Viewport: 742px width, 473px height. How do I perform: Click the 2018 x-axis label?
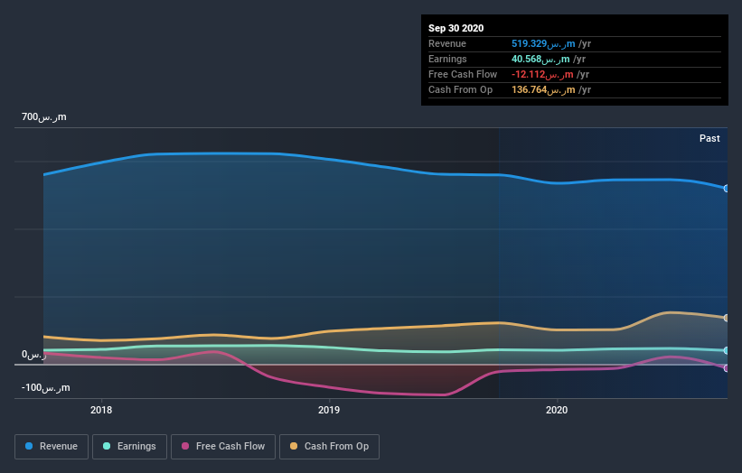pyautogui.click(x=101, y=410)
